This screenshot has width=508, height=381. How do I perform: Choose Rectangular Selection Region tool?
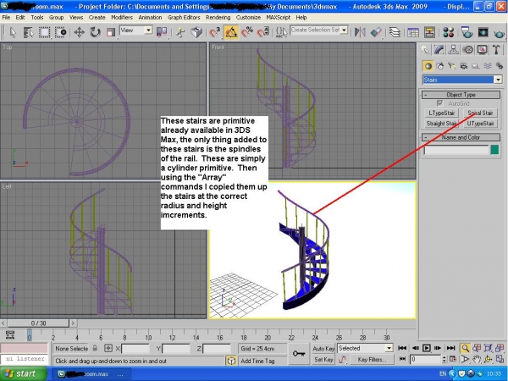click(44, 32)
